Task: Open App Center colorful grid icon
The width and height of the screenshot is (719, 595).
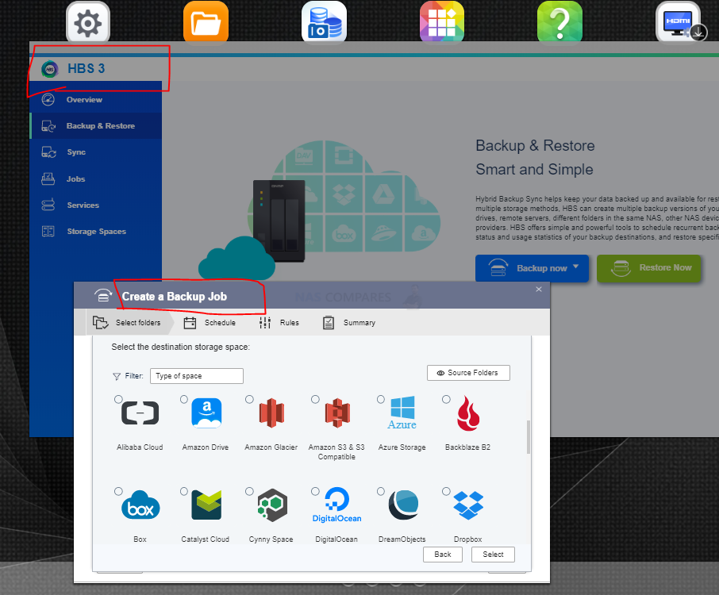Action: coord(441,22)
